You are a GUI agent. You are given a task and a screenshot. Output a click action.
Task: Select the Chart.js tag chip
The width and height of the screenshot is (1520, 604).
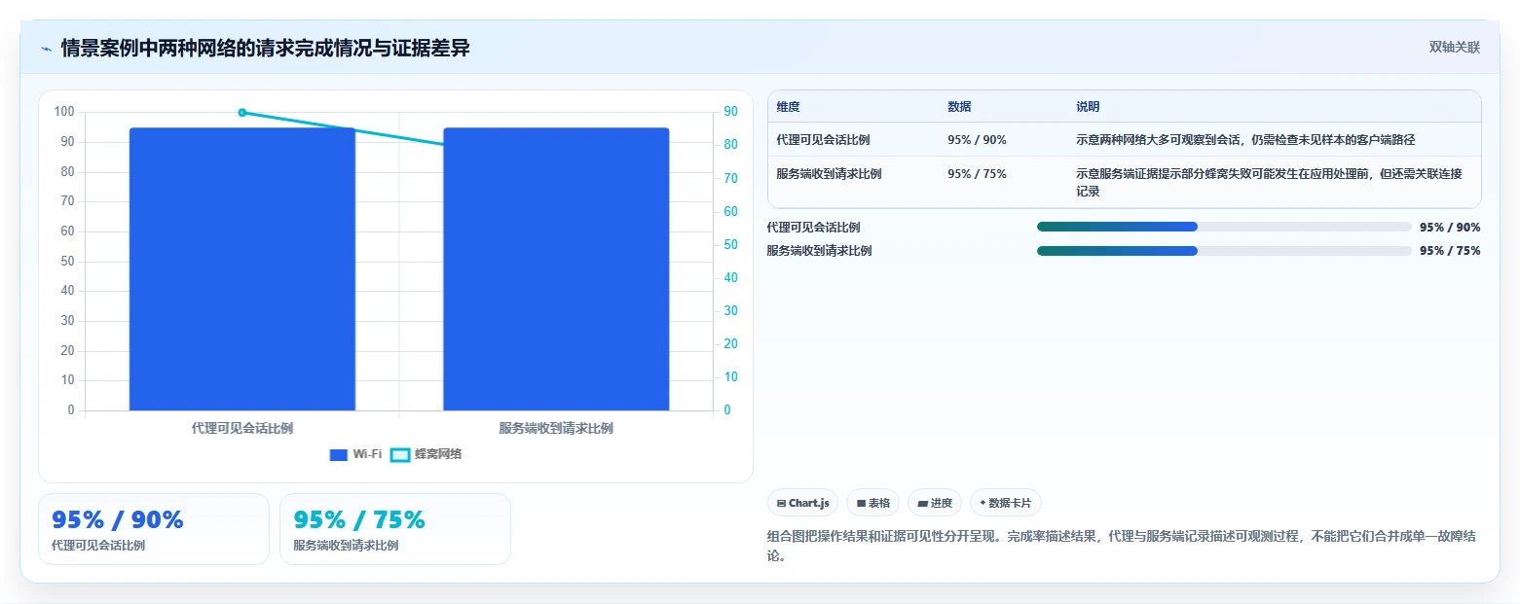(x=802, y=503)
